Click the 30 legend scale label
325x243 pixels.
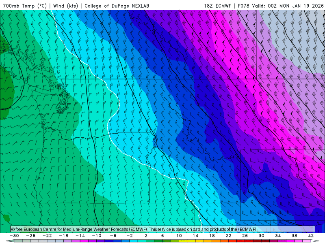[x=261, y=236]
